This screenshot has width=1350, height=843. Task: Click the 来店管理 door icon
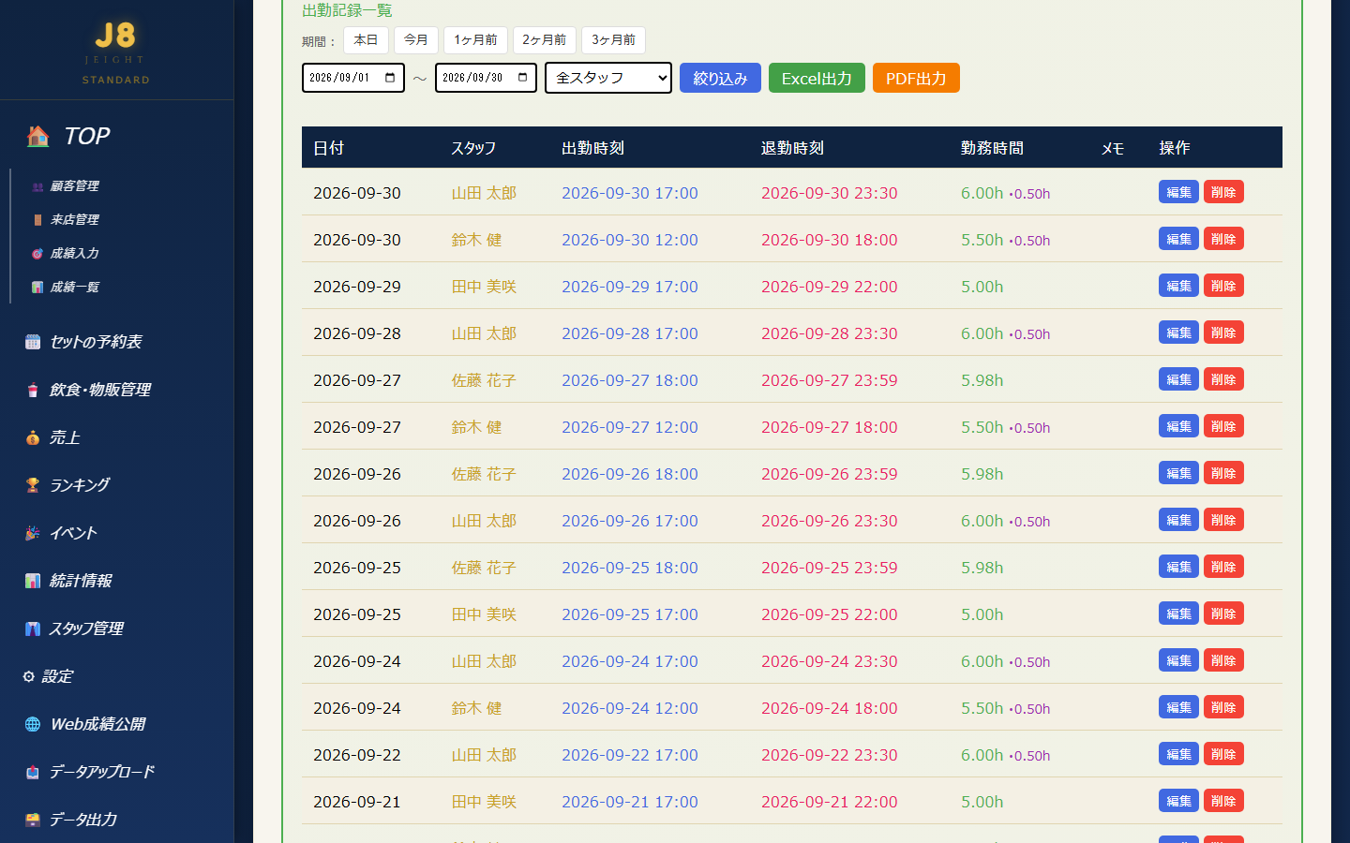[x=37, y=220]
